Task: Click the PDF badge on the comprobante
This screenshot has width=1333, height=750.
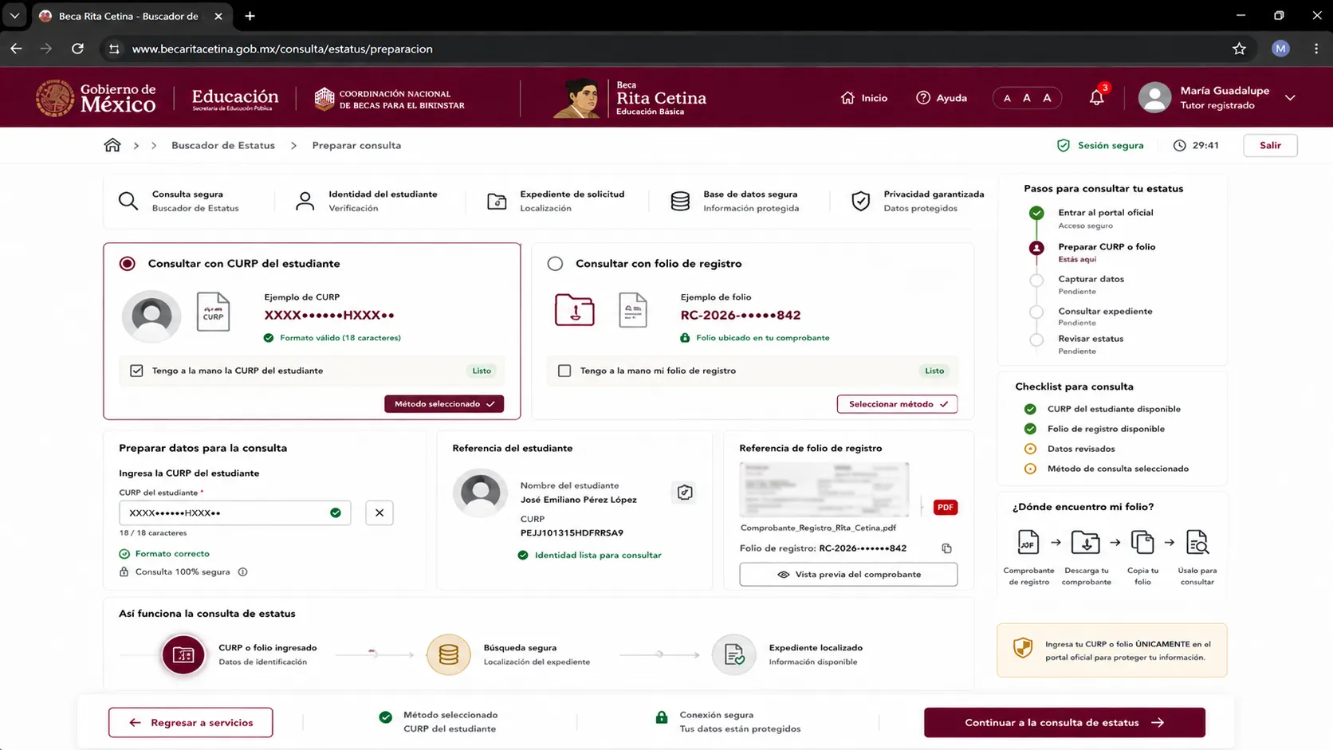Action: pyautogui.click(x=945, y=507)
